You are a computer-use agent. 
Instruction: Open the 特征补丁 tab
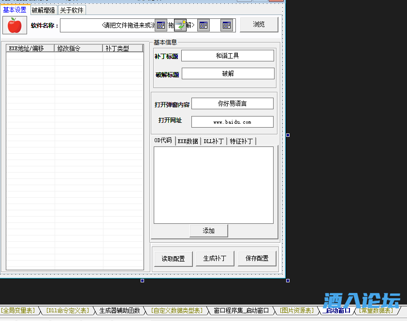coord(241,141)
